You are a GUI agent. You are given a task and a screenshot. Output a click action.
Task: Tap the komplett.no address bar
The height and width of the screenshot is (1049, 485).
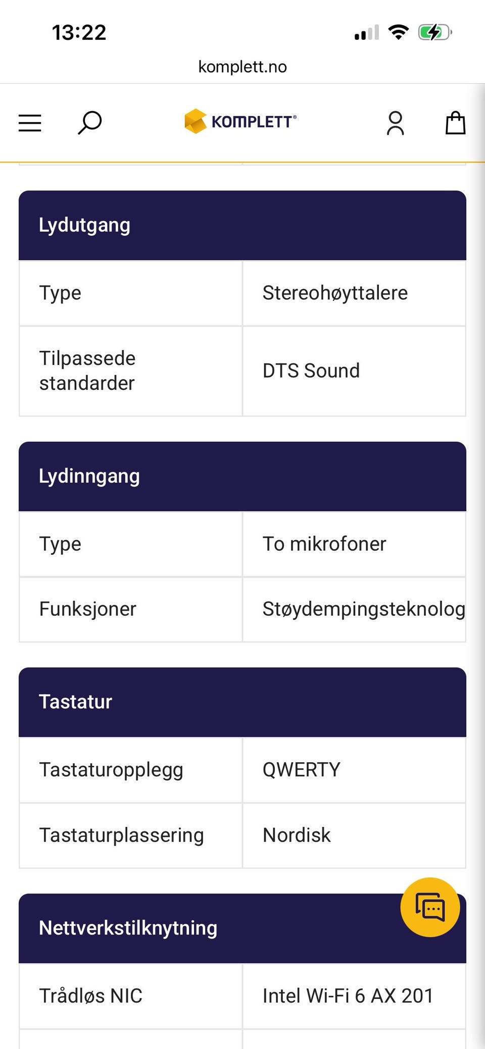click(x=243, y=67)
